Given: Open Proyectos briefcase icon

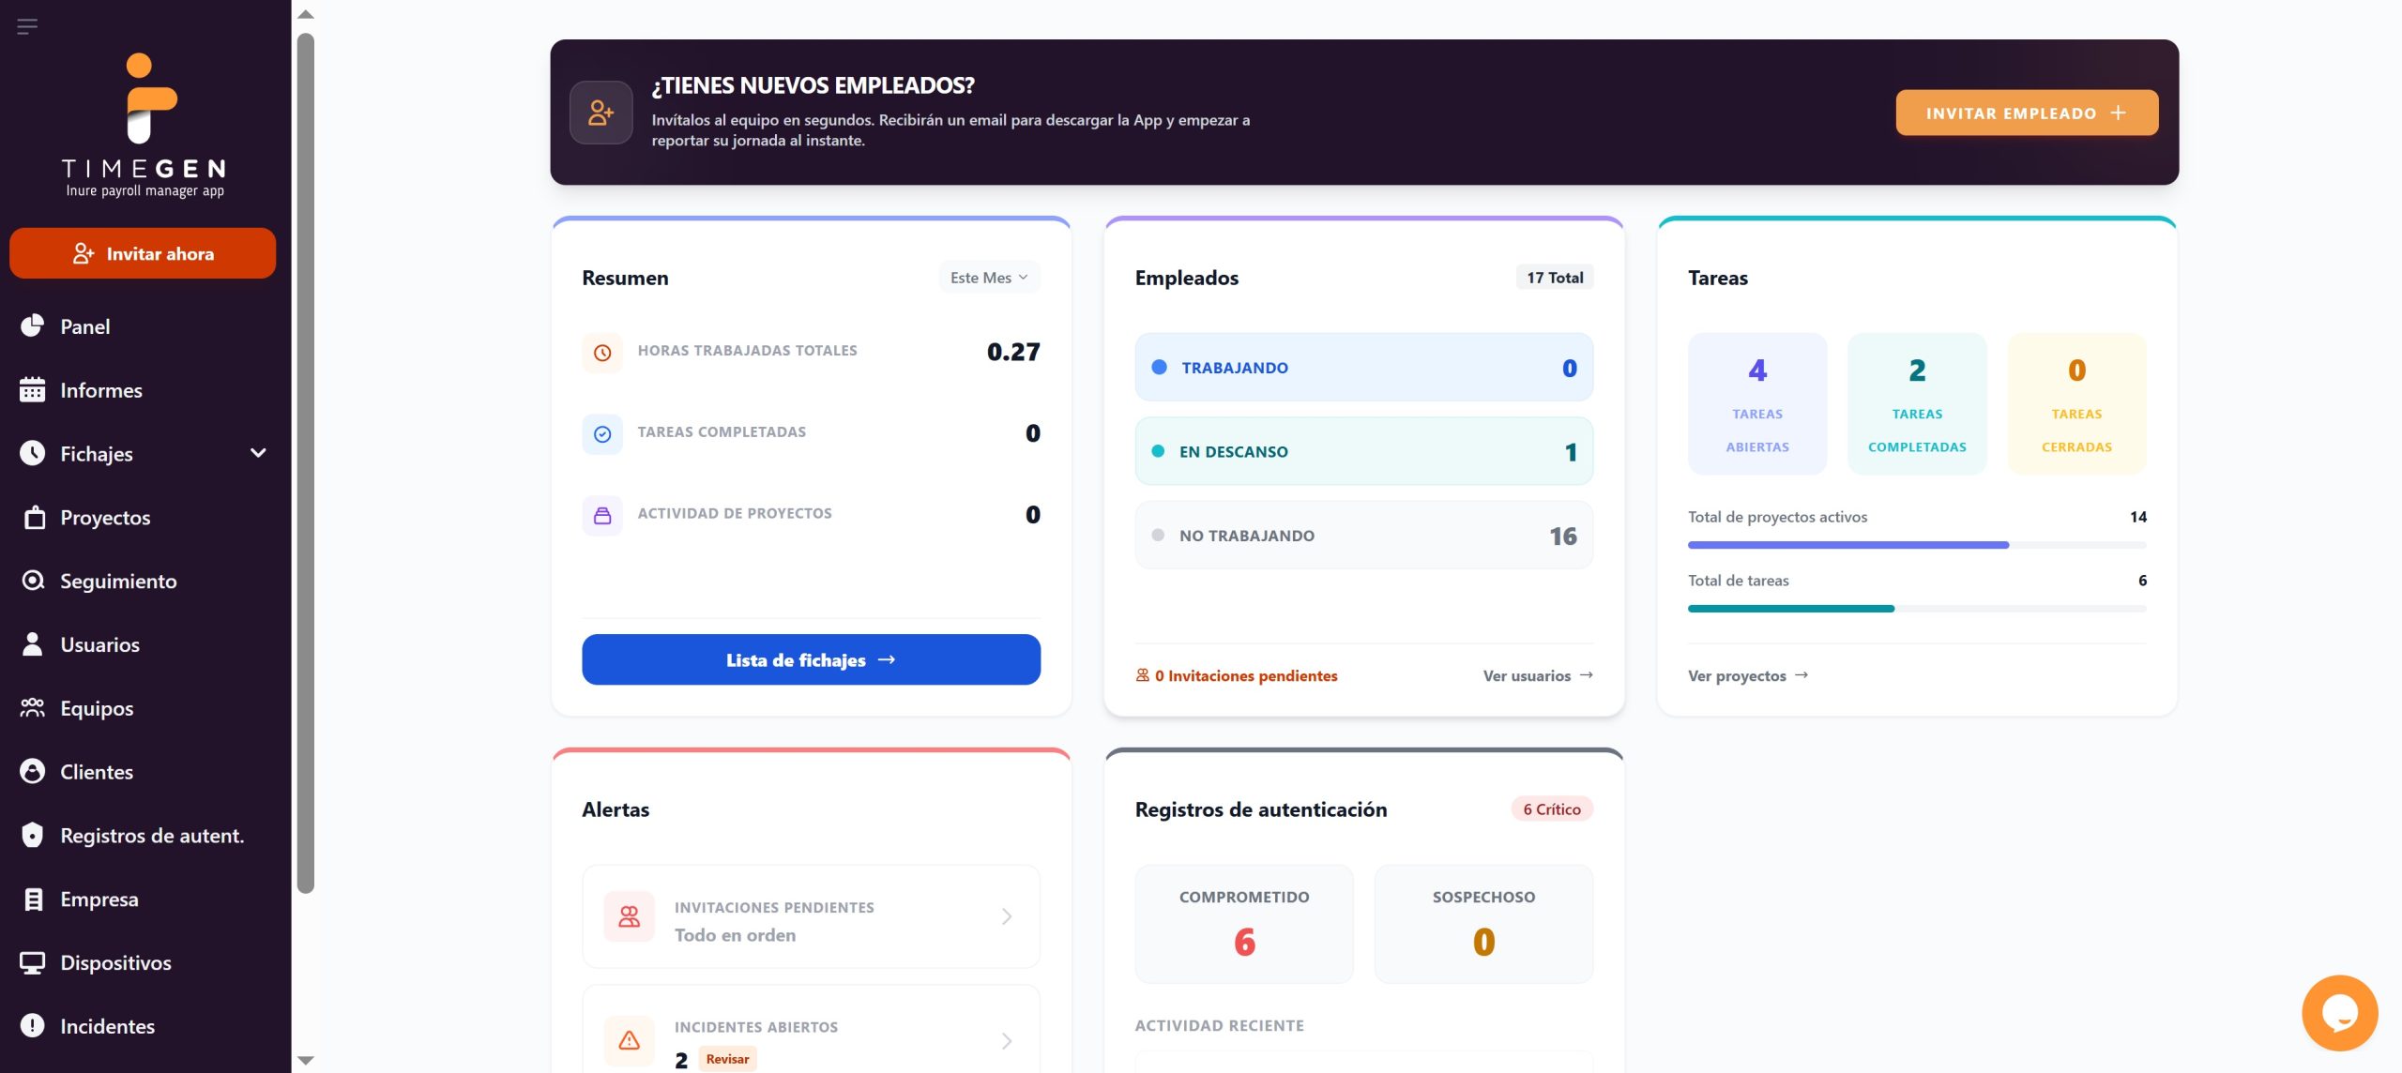Looking at the screenshot, I should tap(35, 517).
